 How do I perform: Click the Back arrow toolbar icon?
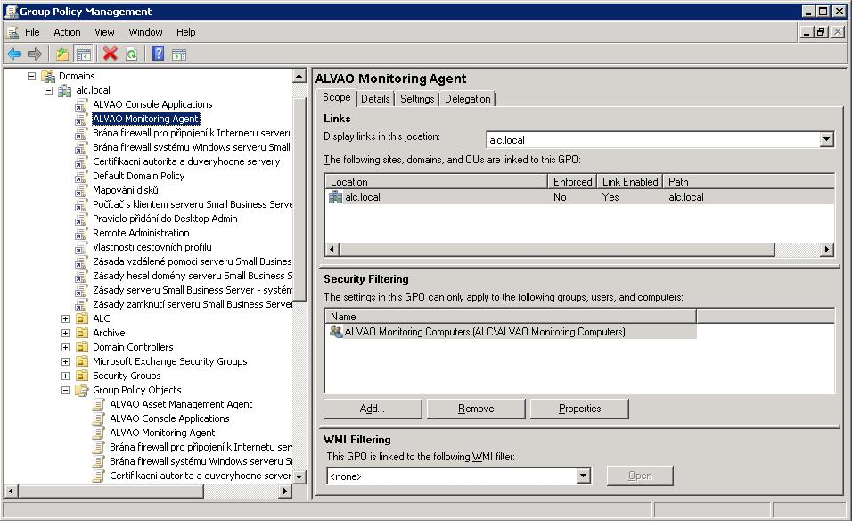[14, 54]
